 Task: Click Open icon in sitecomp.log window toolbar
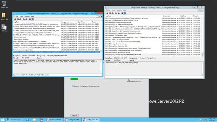point(15,19)
